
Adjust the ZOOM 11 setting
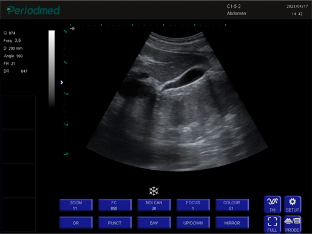76,205
